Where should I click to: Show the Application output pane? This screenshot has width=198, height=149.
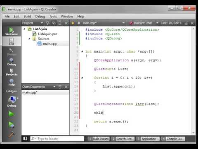click(148, 139)
